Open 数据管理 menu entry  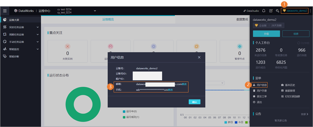[288, 91]
